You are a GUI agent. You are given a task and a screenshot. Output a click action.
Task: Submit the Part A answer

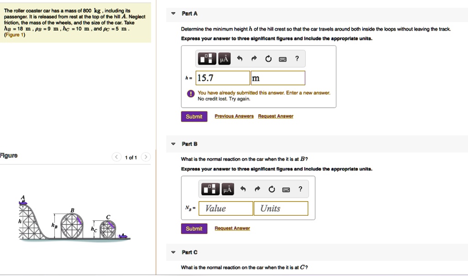click(194, 117)
